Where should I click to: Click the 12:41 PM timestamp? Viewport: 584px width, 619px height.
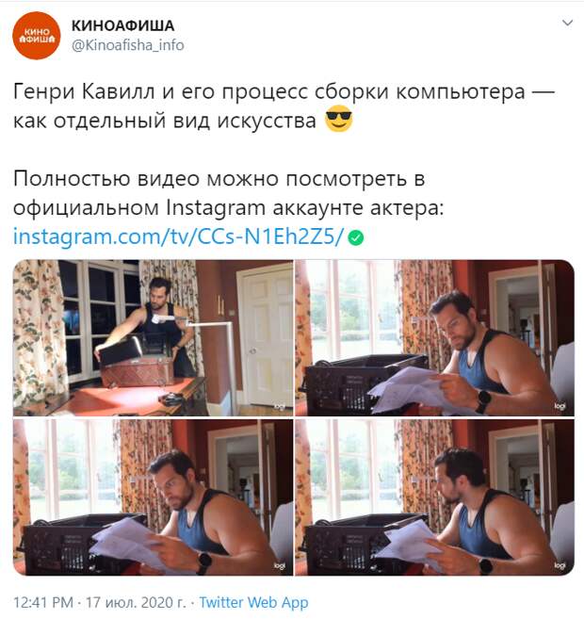43,602
